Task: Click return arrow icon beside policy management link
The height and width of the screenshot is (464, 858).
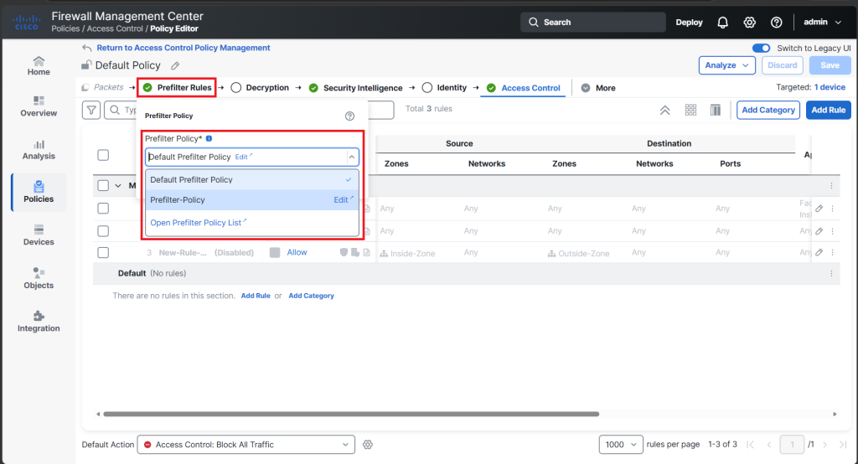Action: coord(87,48)
